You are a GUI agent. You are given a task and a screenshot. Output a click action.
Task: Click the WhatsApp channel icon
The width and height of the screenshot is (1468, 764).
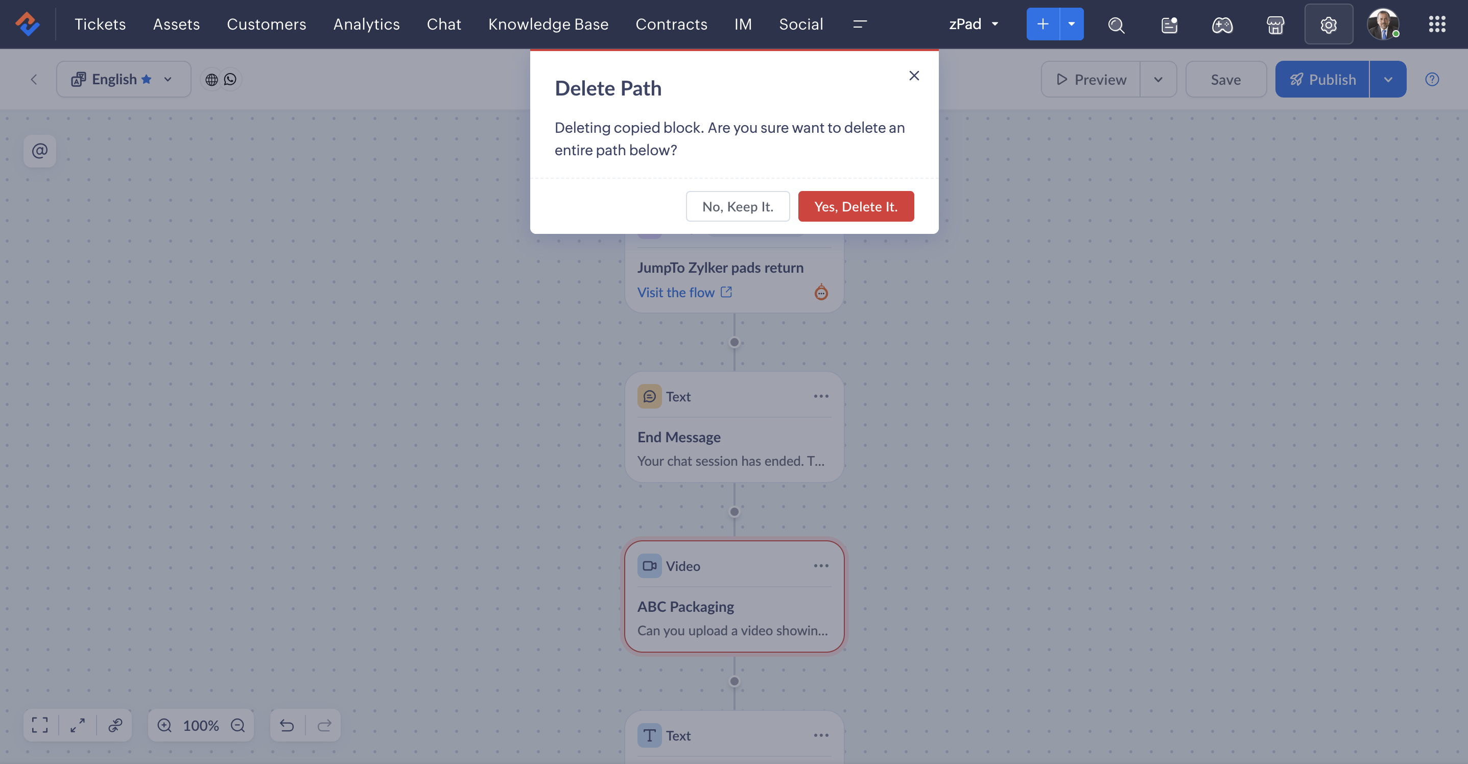tap(230, 79)
